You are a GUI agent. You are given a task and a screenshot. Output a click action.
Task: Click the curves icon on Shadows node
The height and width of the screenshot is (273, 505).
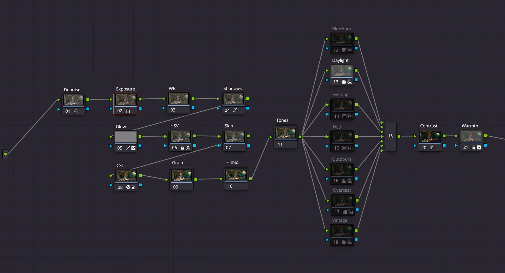pos(235,110)
